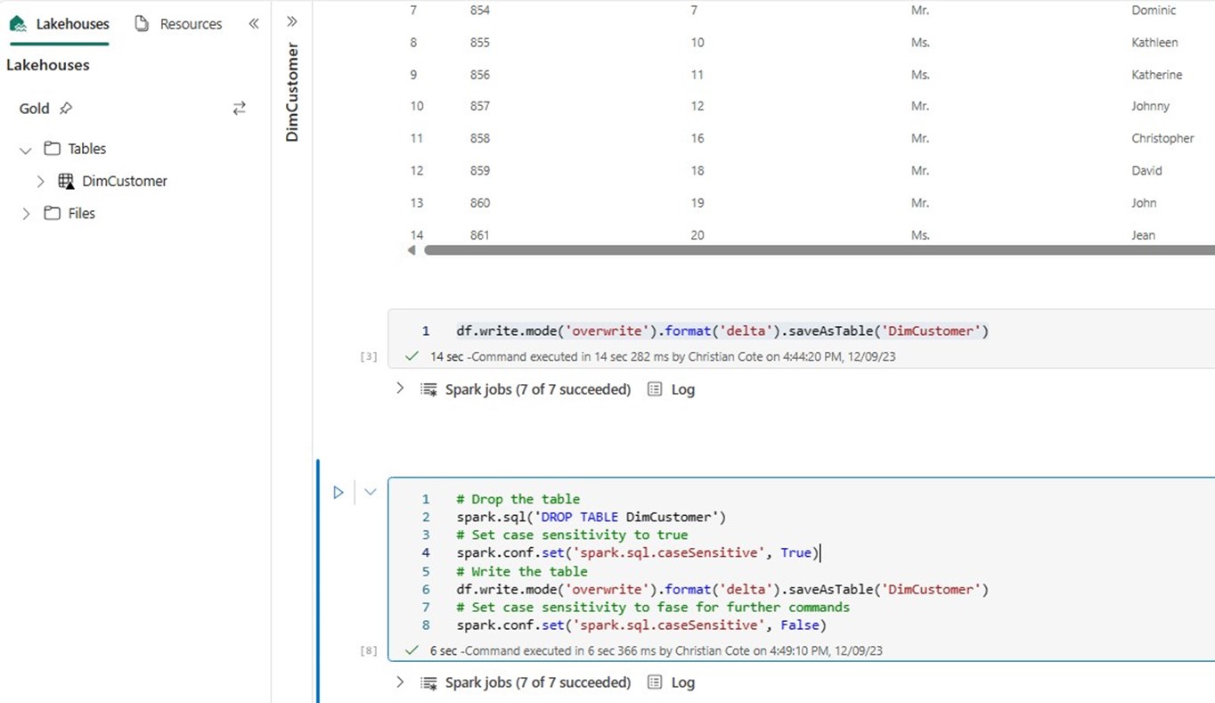Click the Tables folder icon
Viewport: 1215px width, 703px height.
coord(53,149)
